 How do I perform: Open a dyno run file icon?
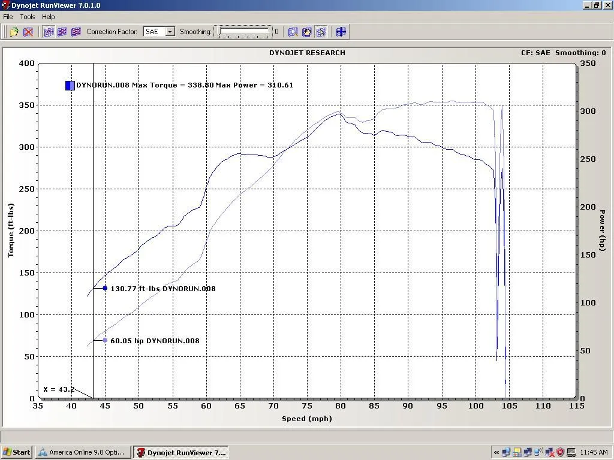14,32
